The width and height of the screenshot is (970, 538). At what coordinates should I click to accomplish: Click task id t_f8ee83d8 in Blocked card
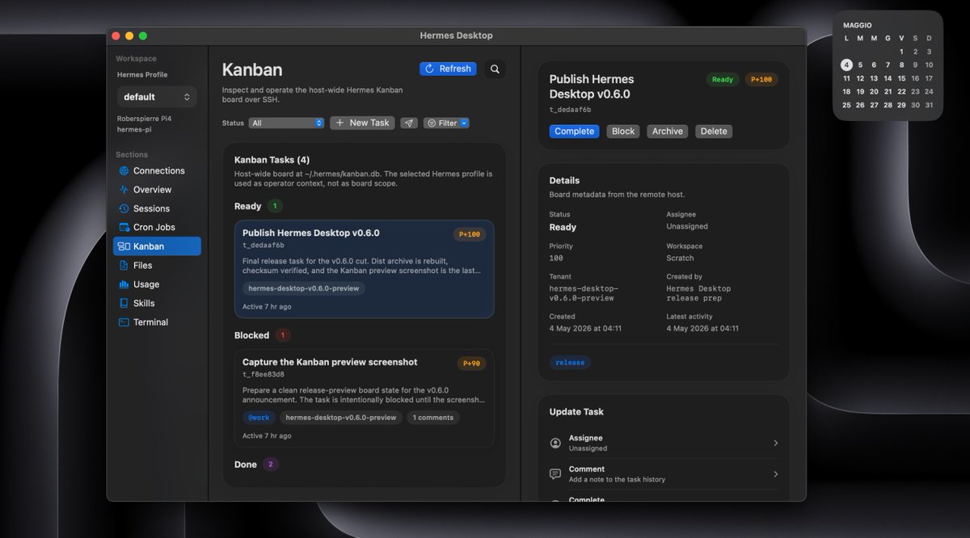264,375
